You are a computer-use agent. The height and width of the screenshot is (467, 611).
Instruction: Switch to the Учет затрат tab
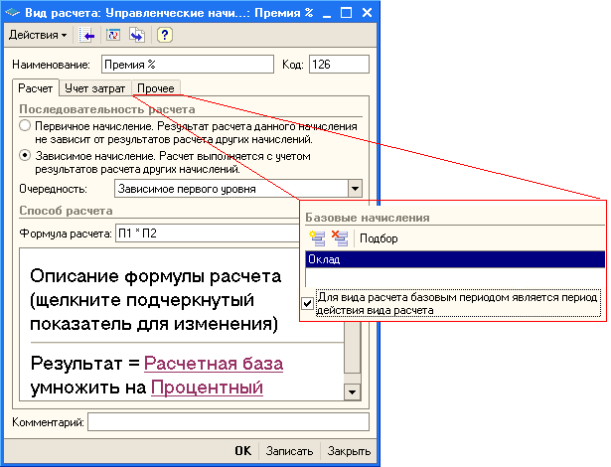point(95,89)
